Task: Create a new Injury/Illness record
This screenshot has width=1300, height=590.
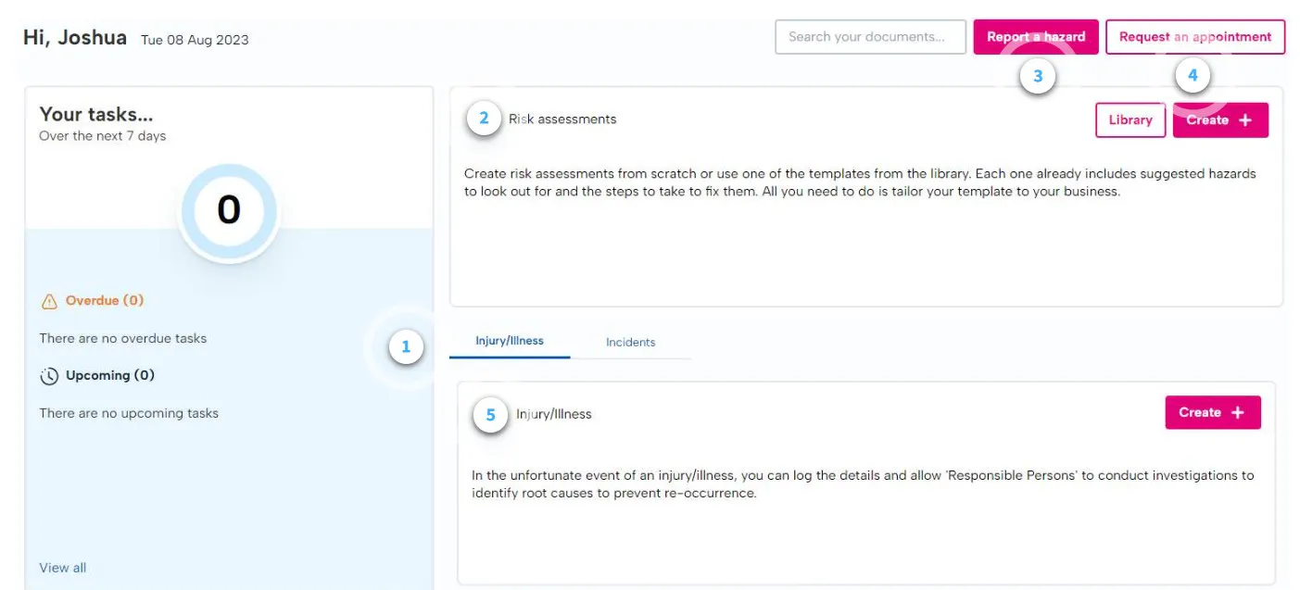Action: pos(1213,412)
